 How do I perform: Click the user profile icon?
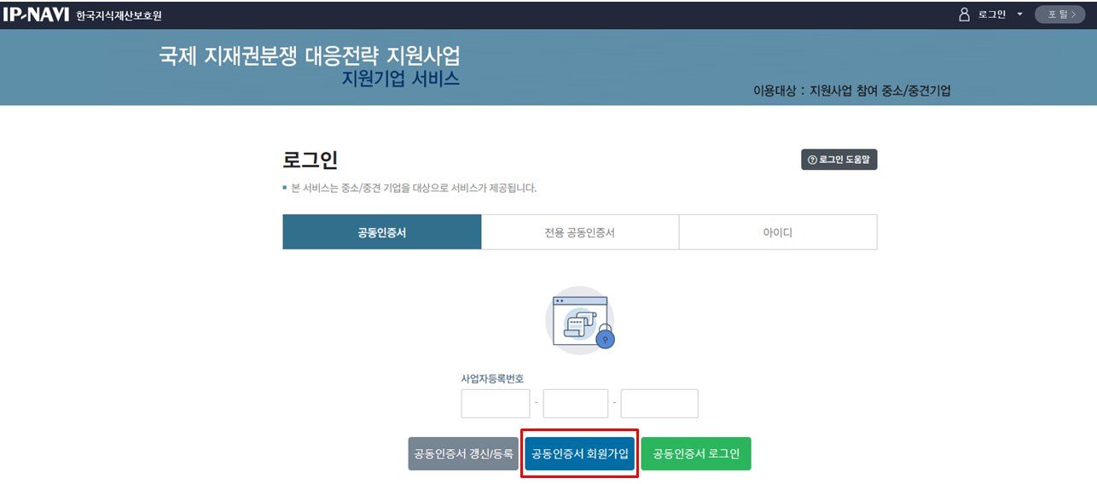tap(965, 15)
